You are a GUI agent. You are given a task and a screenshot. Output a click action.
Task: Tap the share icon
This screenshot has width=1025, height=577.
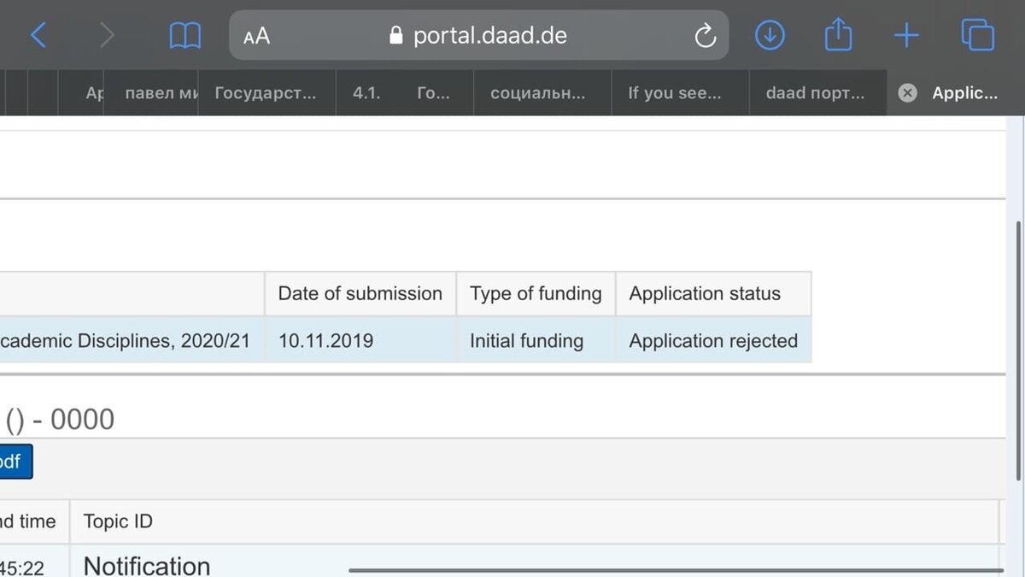838,35
